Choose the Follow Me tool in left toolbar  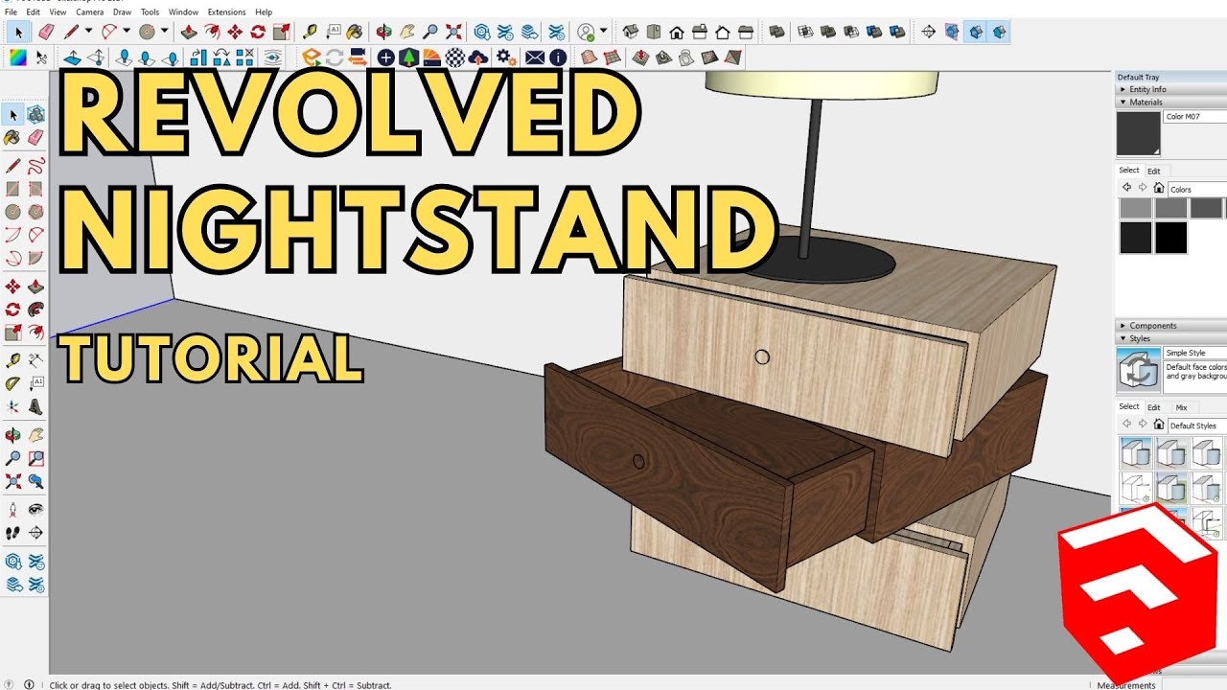click(x=35, y=310)
